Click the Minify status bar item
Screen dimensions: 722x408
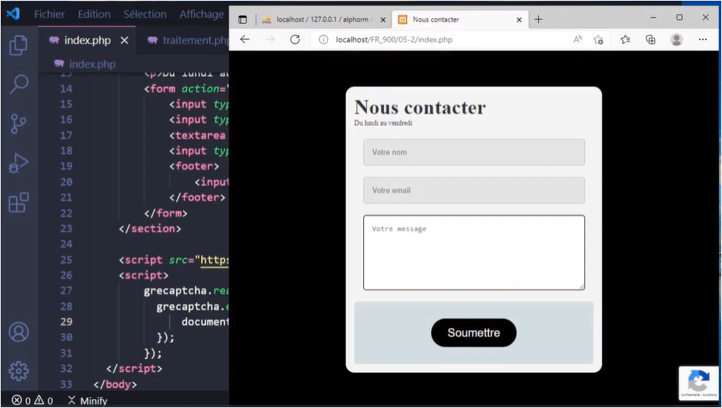click(88, 400)
